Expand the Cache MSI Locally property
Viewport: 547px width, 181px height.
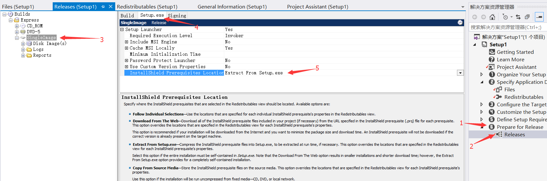click(x=126, y=48)
